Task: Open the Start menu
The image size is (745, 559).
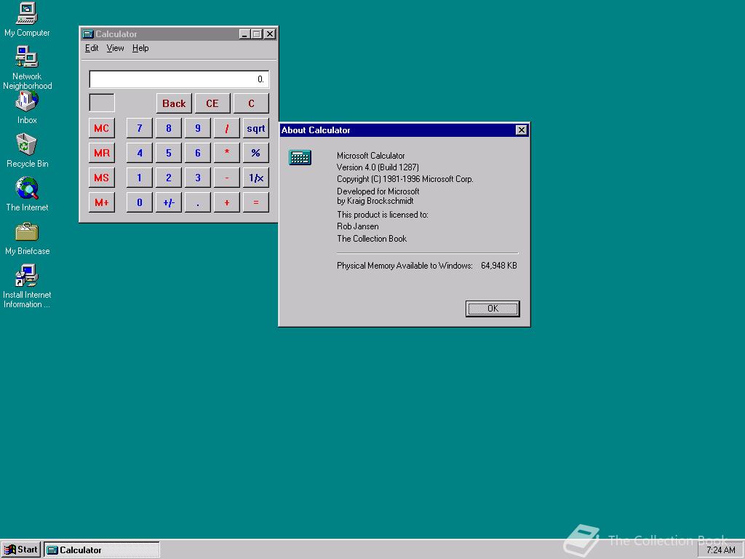Action: tap(21, 550)
